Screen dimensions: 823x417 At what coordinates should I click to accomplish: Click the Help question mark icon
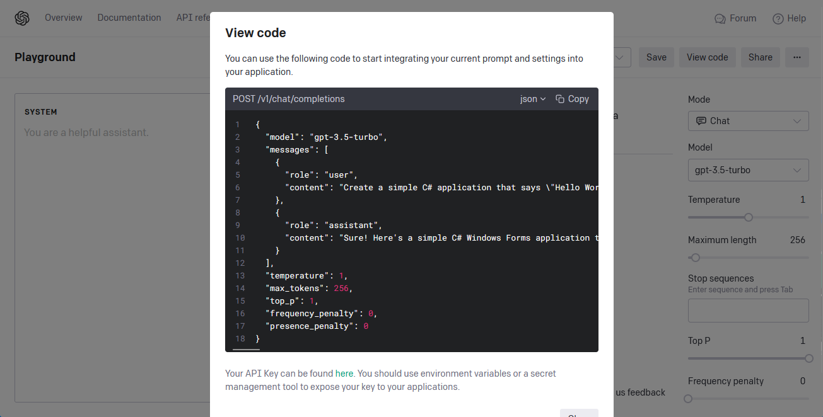[x=778, y=19]
